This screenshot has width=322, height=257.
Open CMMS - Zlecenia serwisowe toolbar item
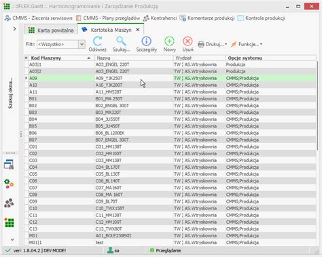pos(39,18)
